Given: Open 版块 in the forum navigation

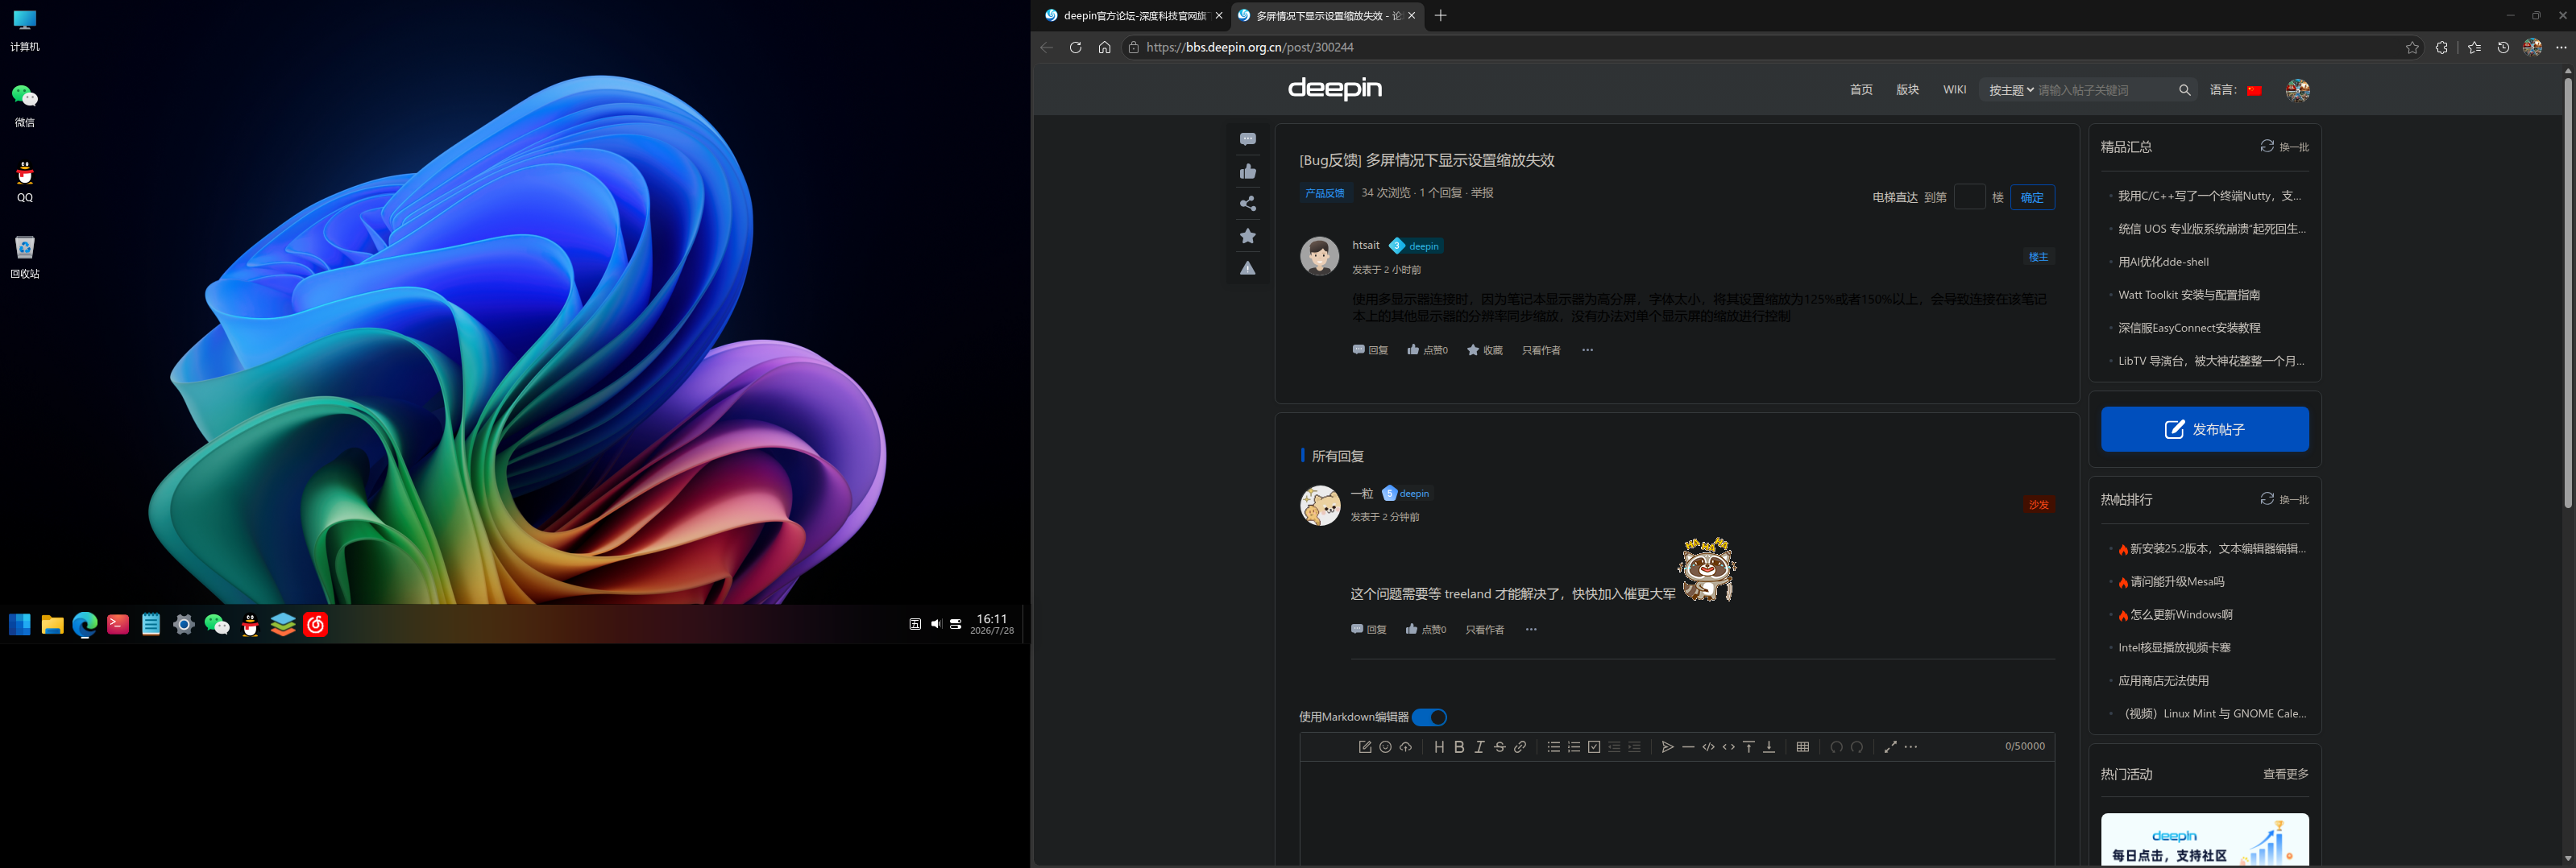Looking at the screenshot, I should click(1907, 90).
